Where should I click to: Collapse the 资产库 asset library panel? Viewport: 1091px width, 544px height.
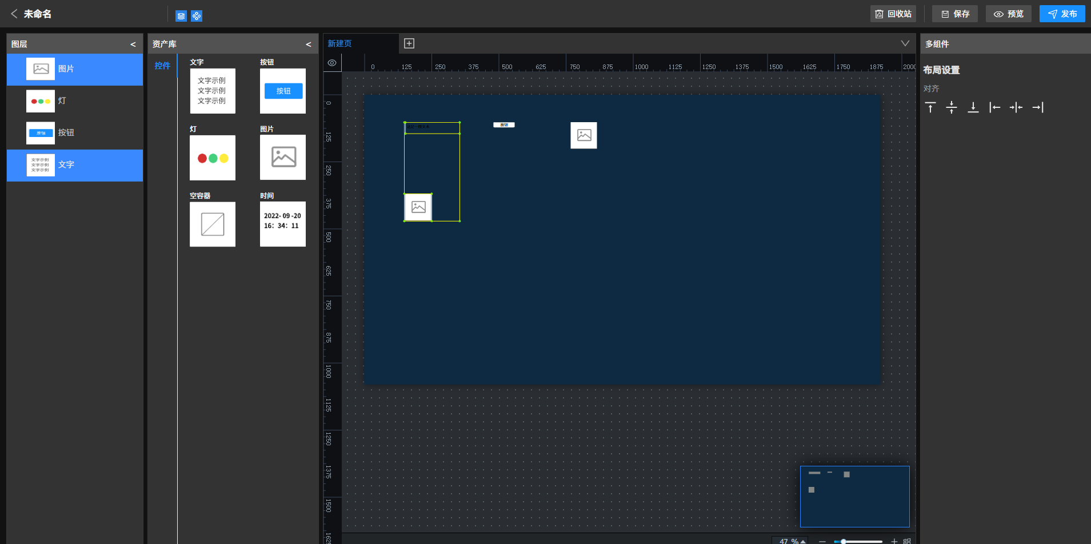click(309, 44)
